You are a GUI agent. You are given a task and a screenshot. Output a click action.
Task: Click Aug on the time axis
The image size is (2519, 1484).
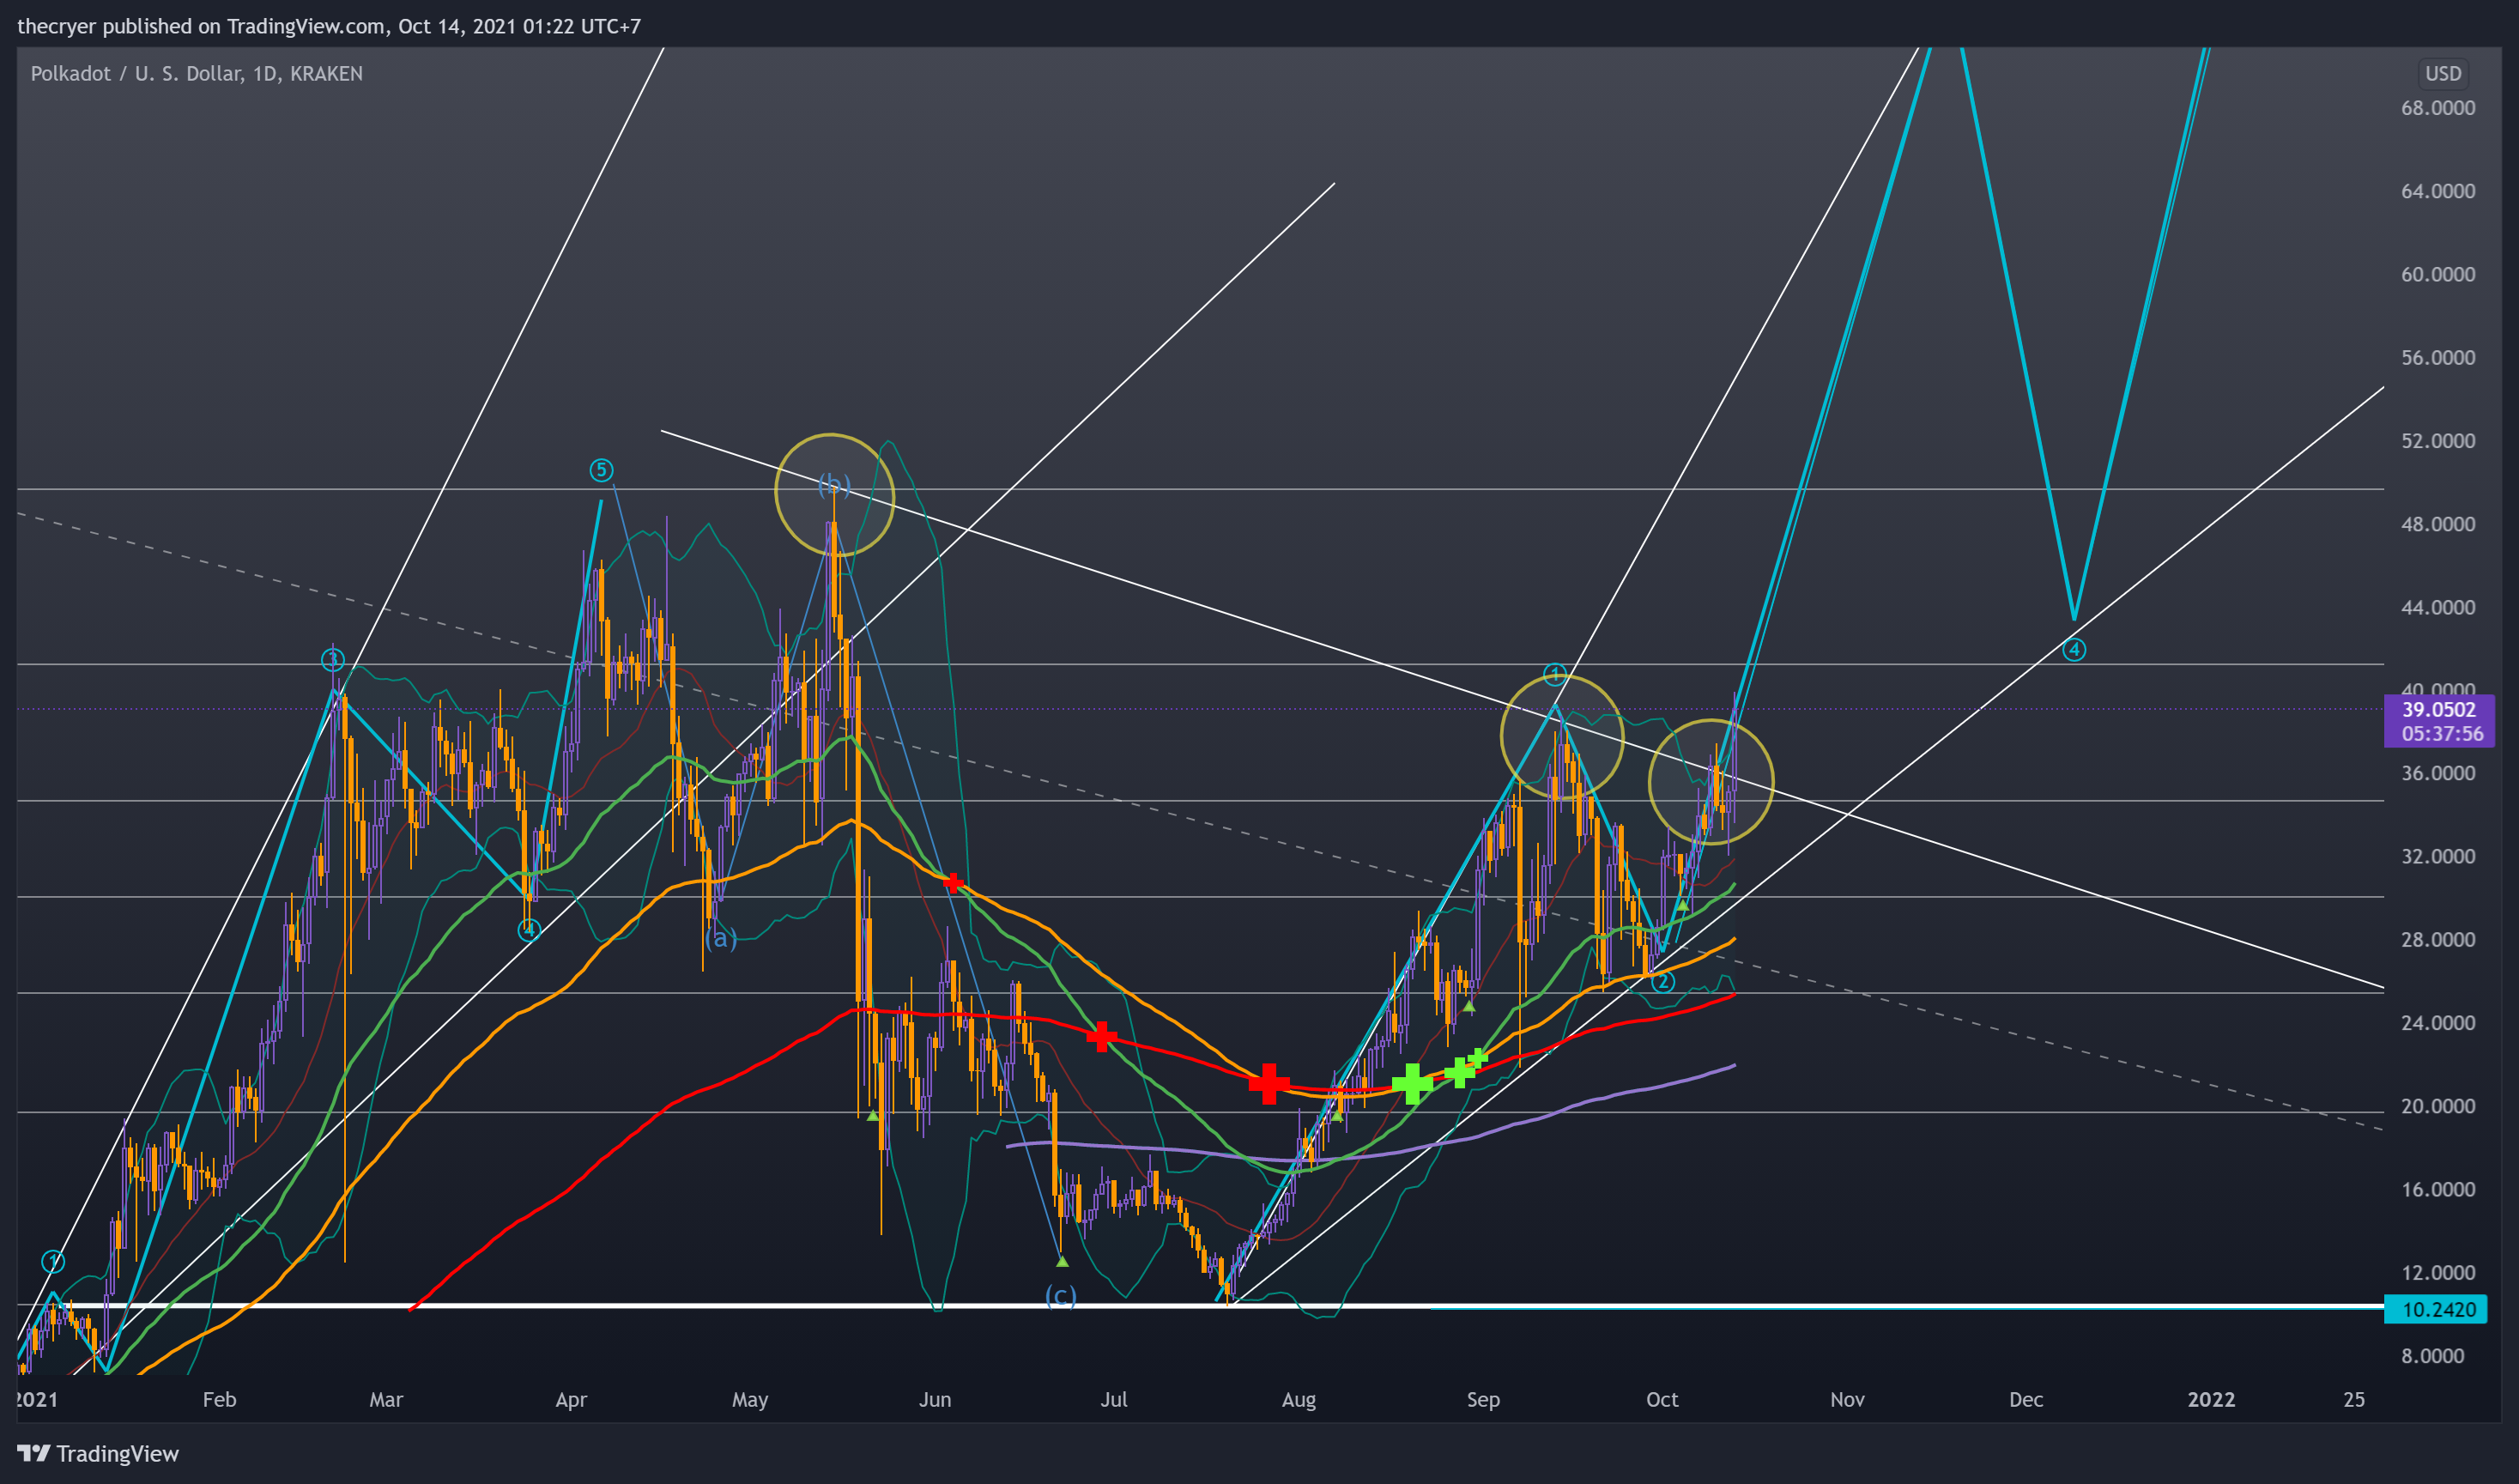[1299, 1399]
